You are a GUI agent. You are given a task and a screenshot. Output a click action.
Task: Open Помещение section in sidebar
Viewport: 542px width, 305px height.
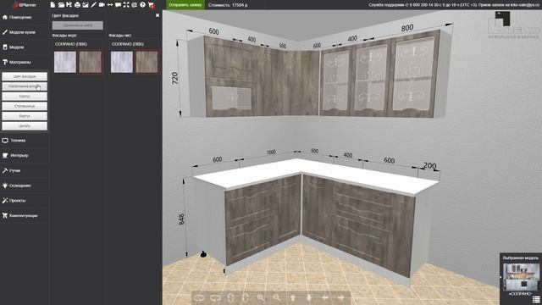tap(25, 17)
